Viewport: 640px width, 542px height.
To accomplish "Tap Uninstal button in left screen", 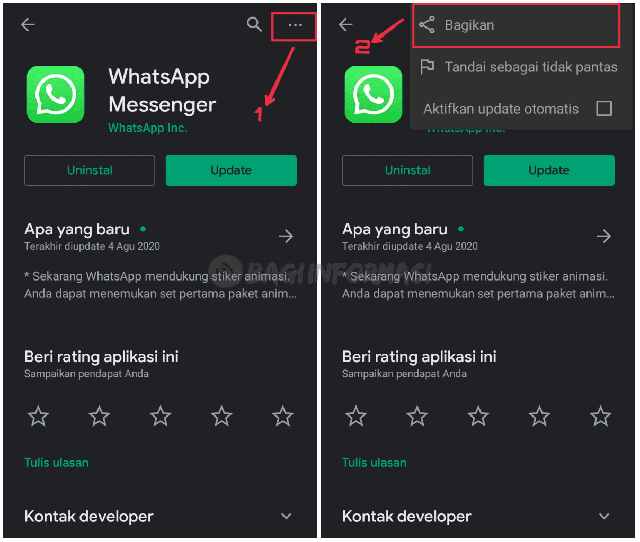I will coord(90,170).
